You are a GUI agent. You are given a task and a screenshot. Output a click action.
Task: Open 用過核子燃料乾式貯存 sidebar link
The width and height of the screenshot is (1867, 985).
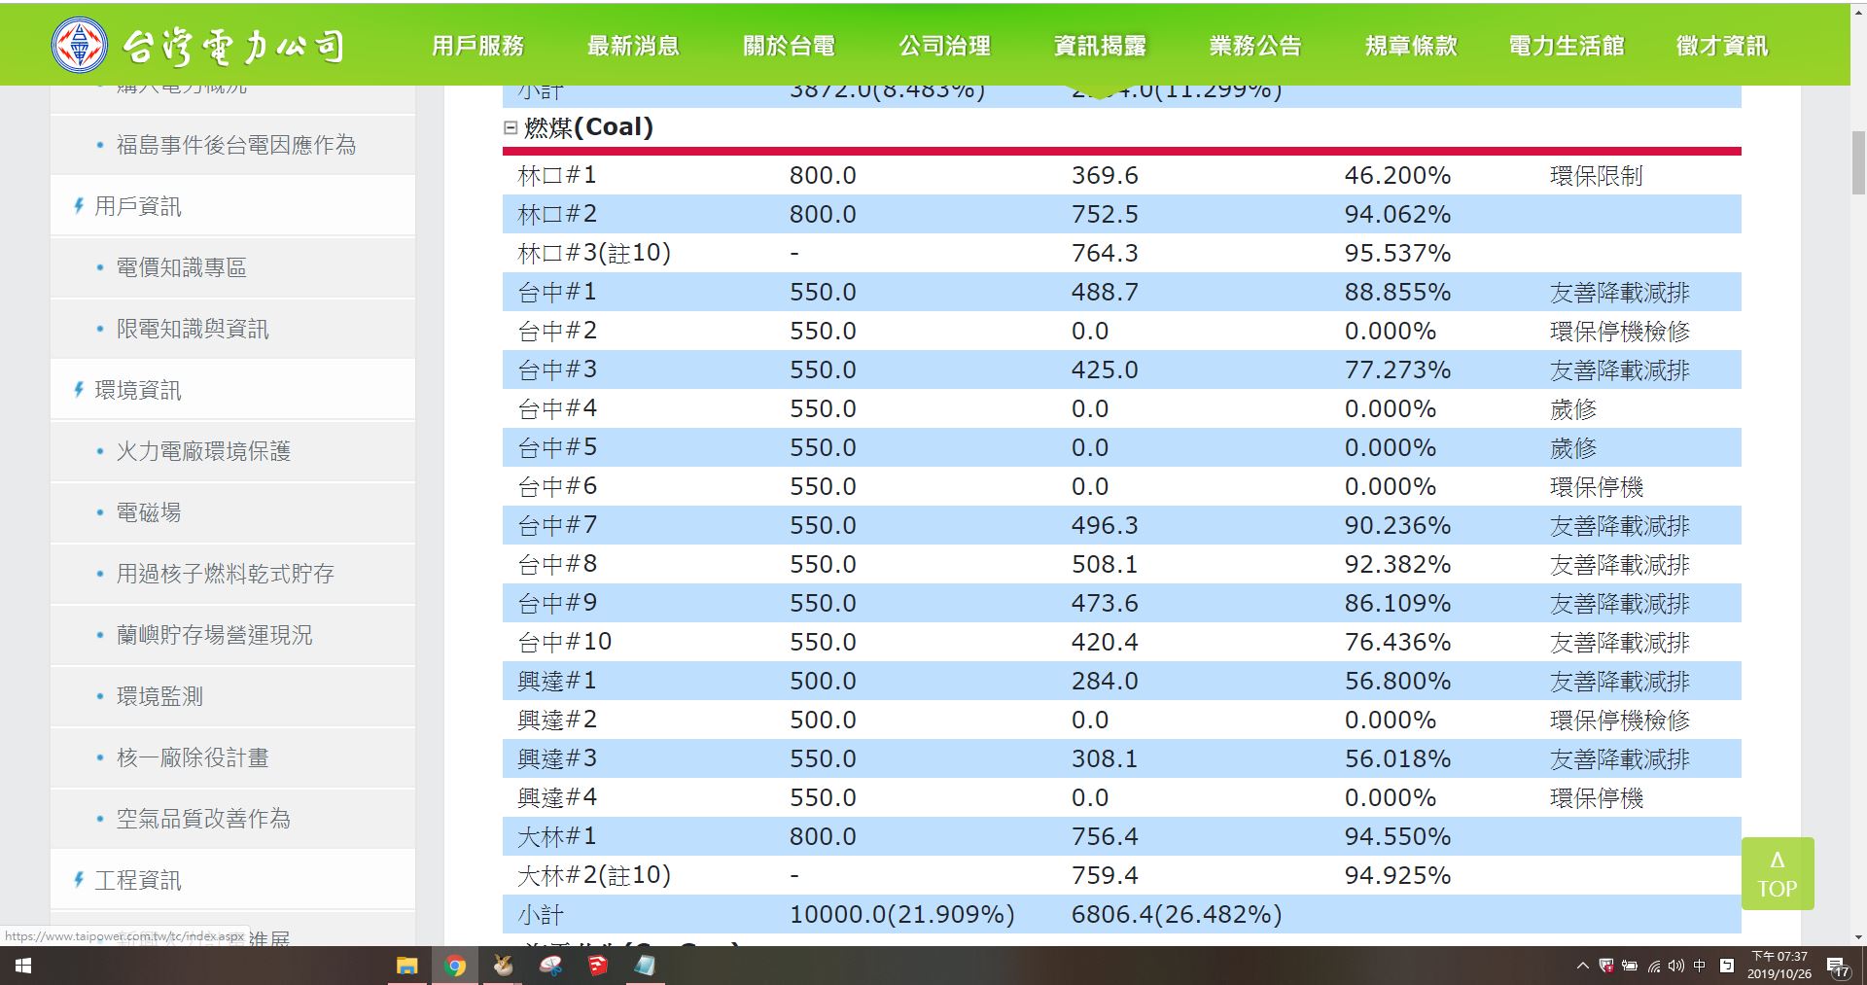pyautogui.click(x=226, y=574)
